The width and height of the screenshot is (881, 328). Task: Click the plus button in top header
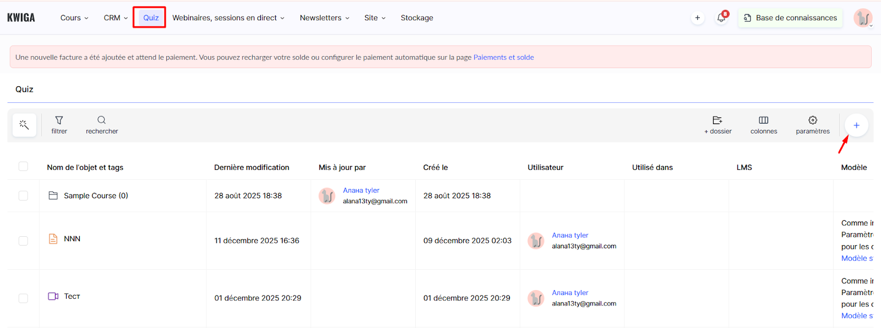coord(697,18)
